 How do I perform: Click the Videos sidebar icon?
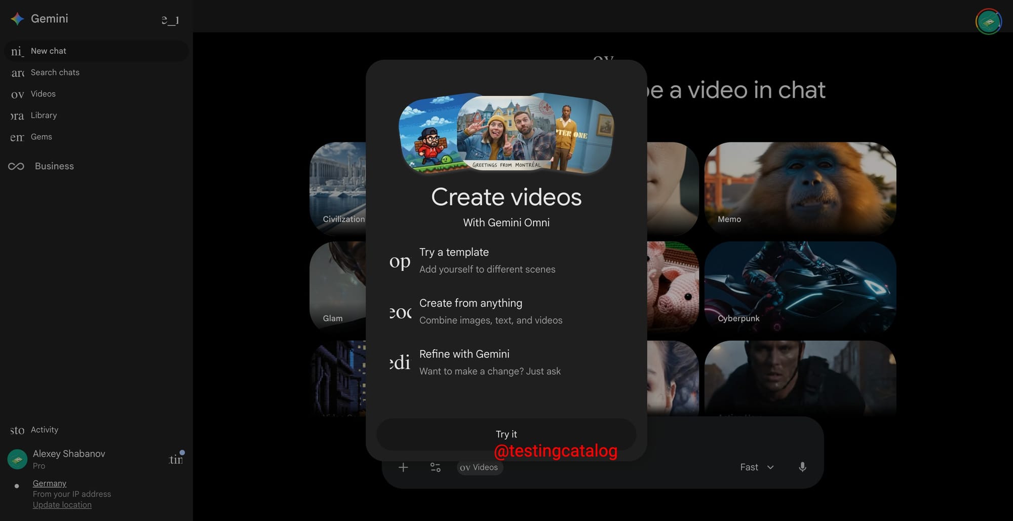pos(17,94)
